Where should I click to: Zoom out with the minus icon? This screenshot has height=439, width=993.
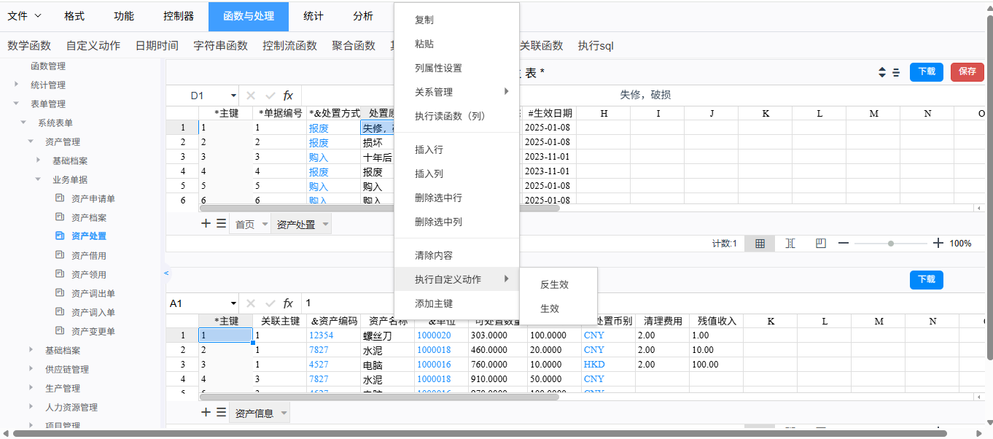[x=844, y=244]
